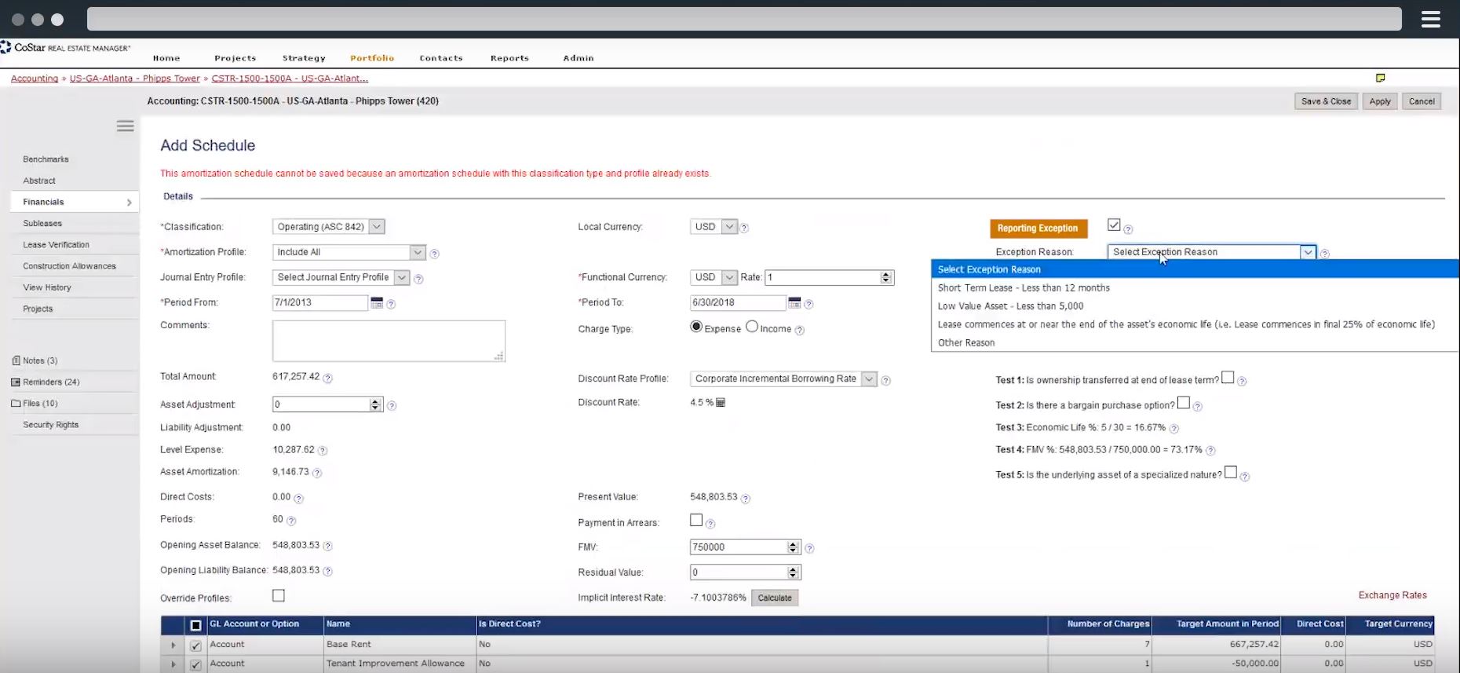Open the Projects top menu
The height and width of the screenshot is (673, 1460).
[x=235, y=58]
